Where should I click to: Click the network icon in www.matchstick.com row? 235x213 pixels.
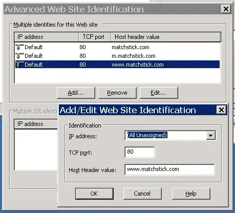[x=19, y=65]
